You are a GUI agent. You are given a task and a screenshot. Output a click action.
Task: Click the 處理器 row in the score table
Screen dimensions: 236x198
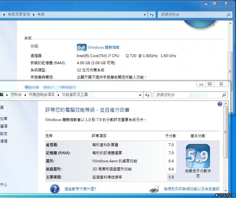coord(111,145)
